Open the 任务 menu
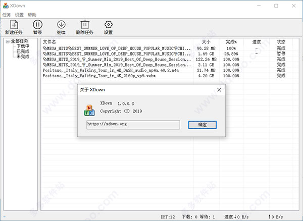 [7, 15]
